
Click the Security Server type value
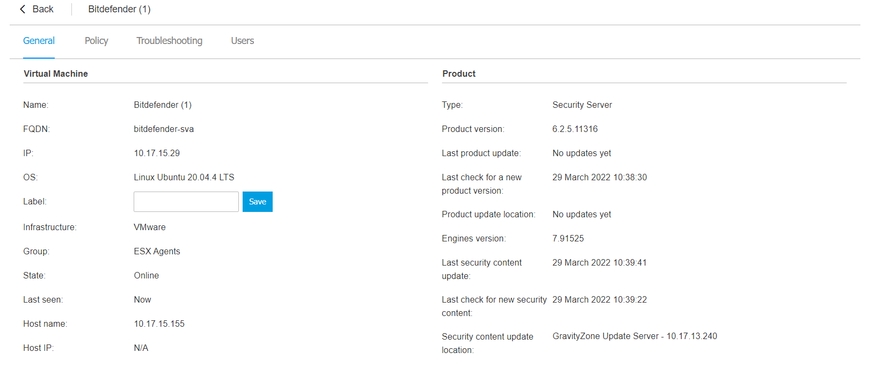tap(582, 105)
